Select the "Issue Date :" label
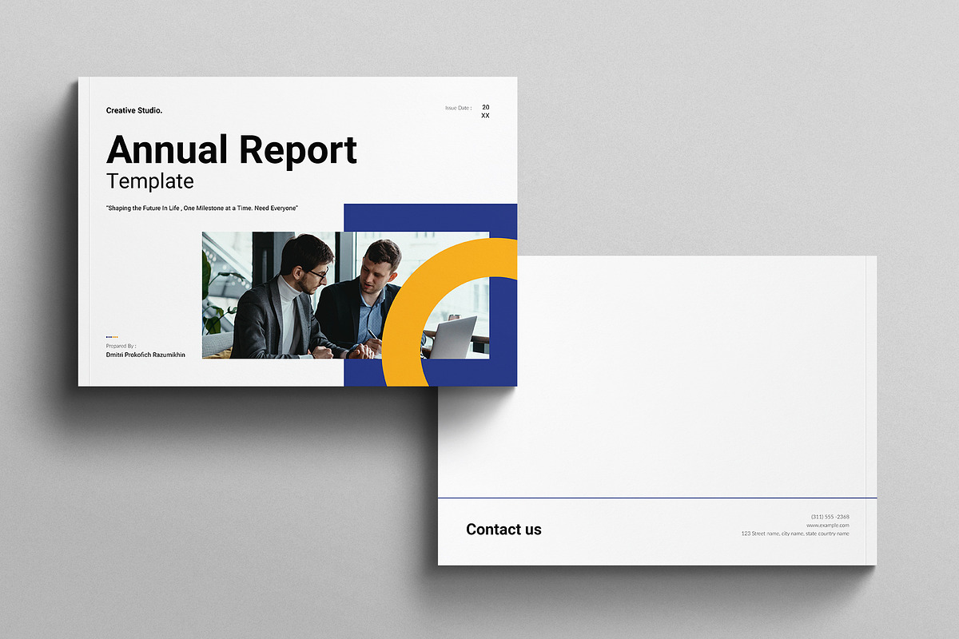This screenshot has width=959, height=639. coord(459,108)
